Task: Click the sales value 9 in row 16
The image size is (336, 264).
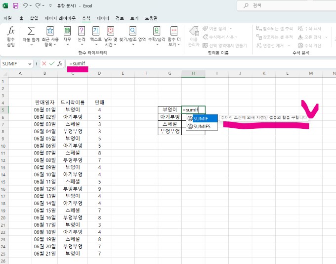Action: tap(99, 189)
